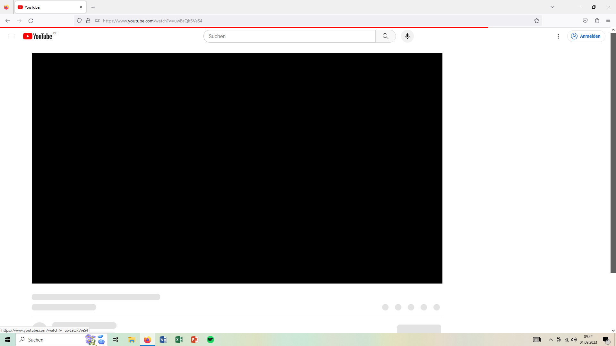The height and width of the screenshot is (346, 616).
Task: Reload the current page
Action: tap(31, 21)
